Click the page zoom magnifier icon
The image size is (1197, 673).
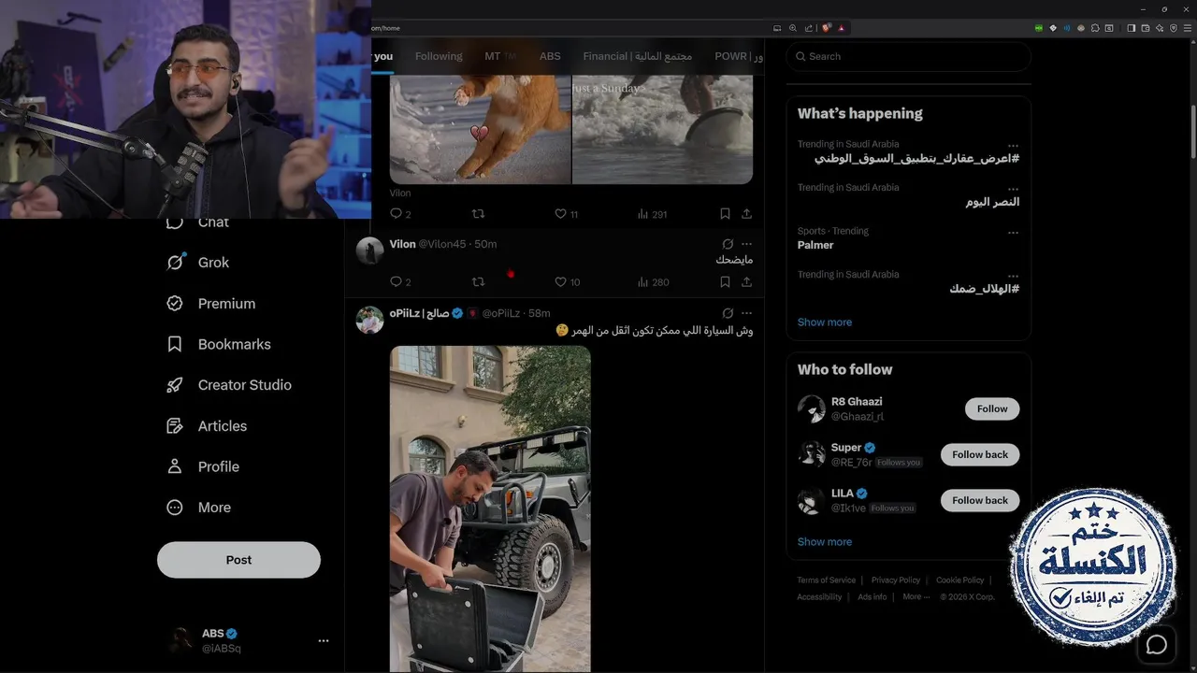click(x=793, y=28)
